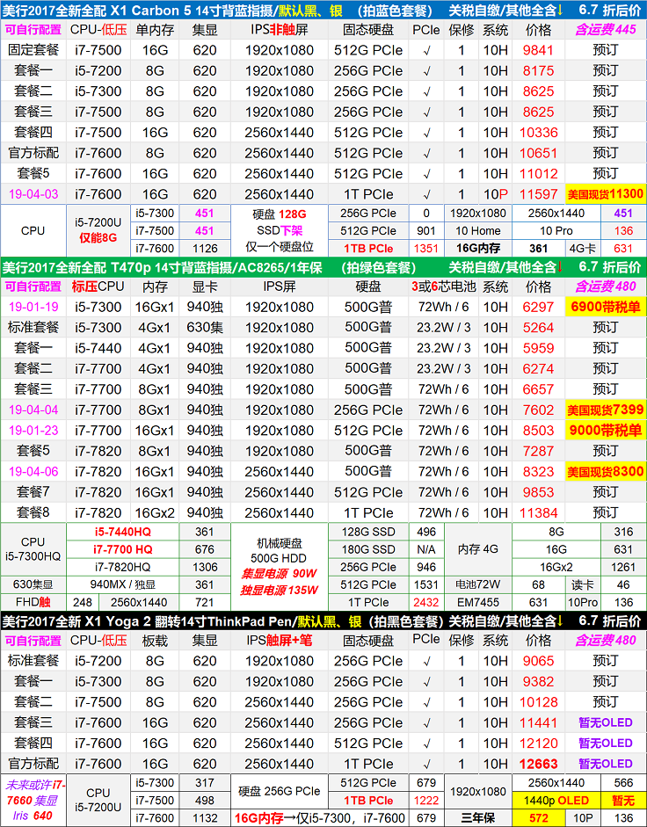Click the 901 upgrade price
647x827 pixels.
point(425,231)
